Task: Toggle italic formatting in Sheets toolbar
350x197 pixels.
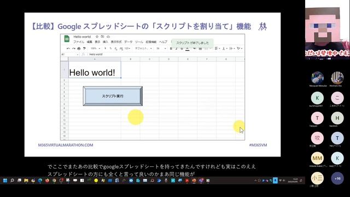Action: tap(176, 49)
